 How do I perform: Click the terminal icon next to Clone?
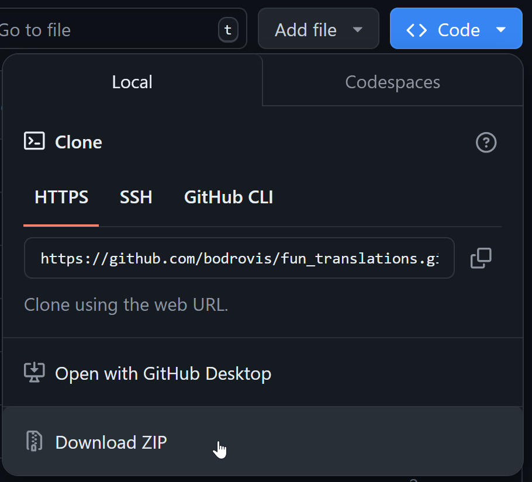[34, 141]
